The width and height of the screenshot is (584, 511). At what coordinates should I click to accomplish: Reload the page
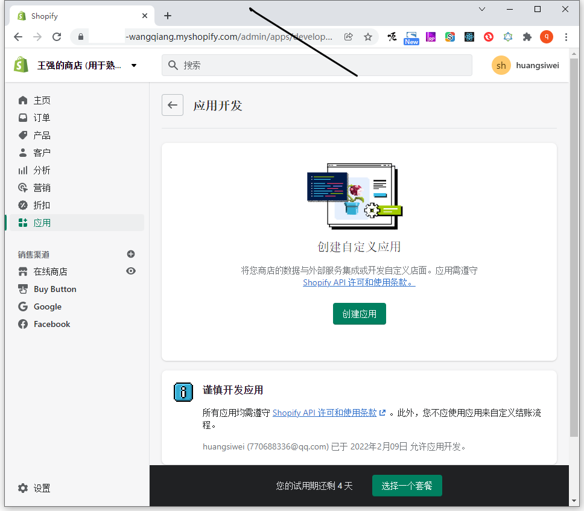57,37
